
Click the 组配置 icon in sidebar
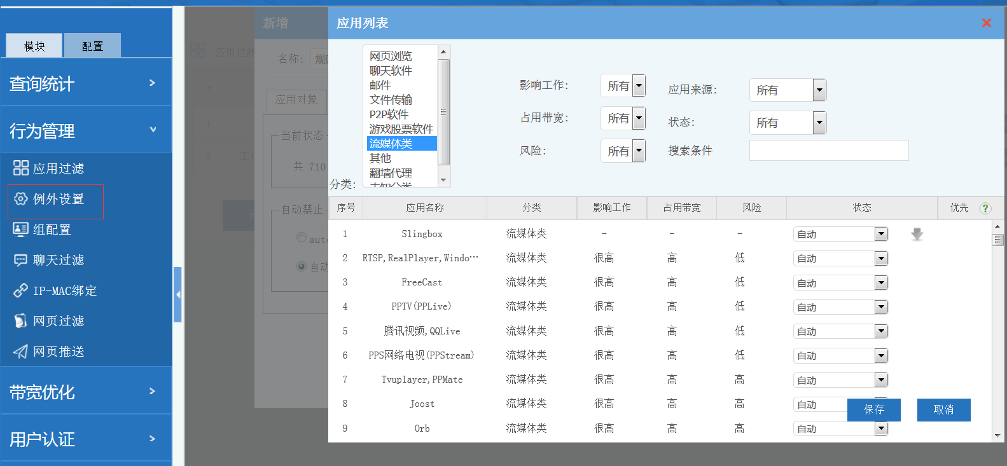coord(21,229)
